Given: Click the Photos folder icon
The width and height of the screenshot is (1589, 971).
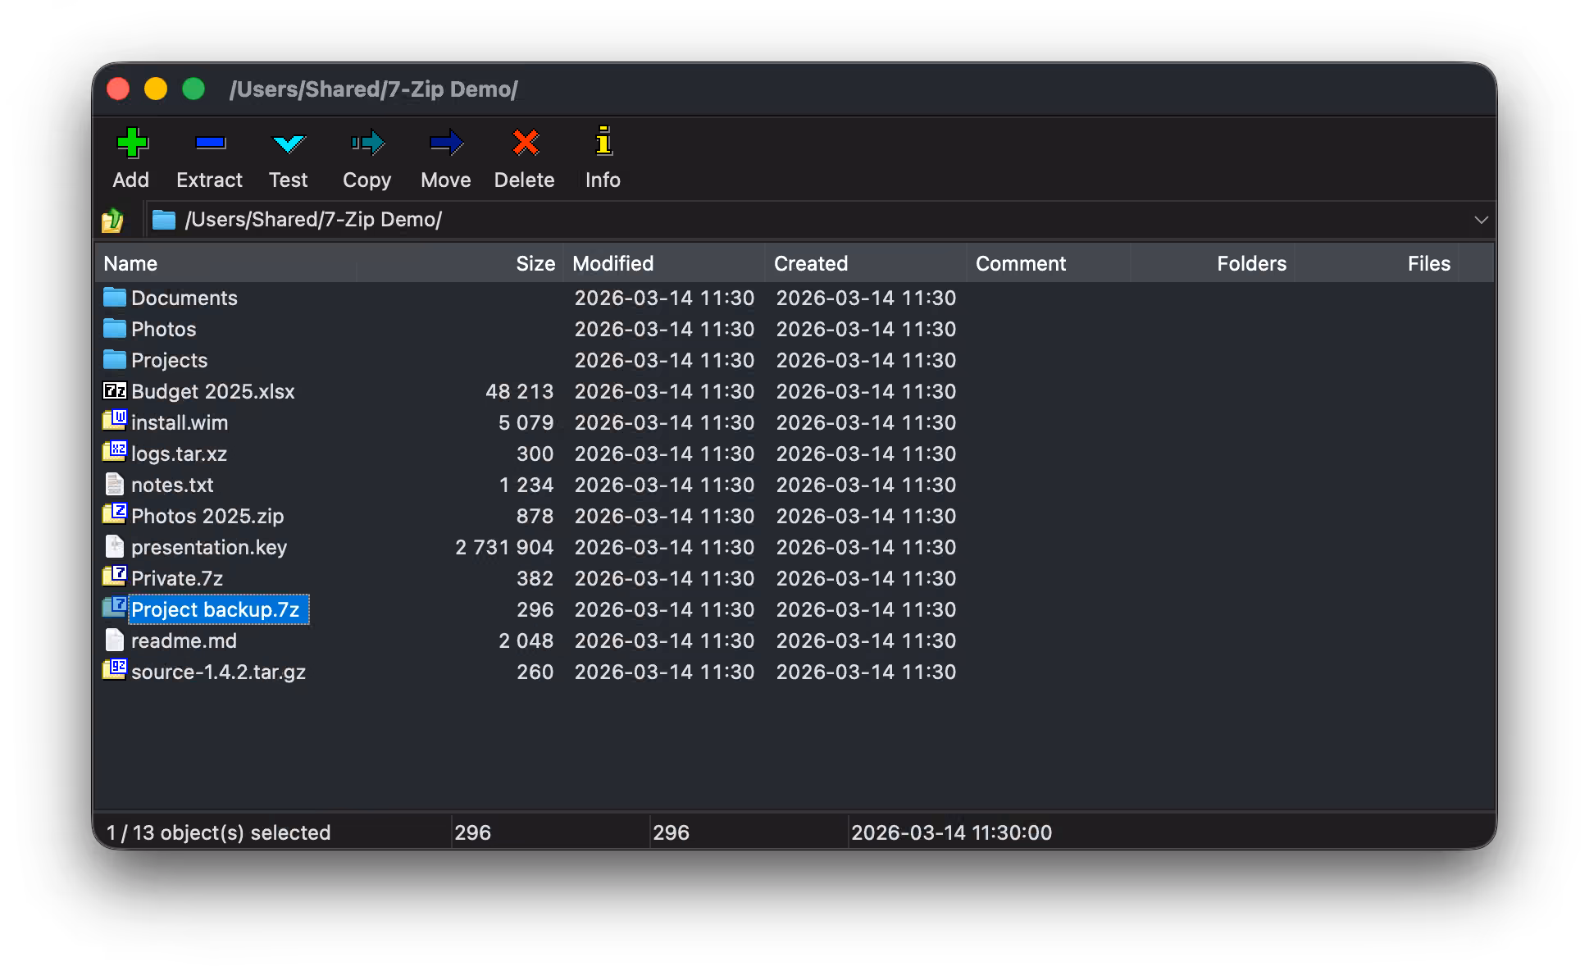Looking at the screenshot, I should pyautogui.click(x=115, y=328).
